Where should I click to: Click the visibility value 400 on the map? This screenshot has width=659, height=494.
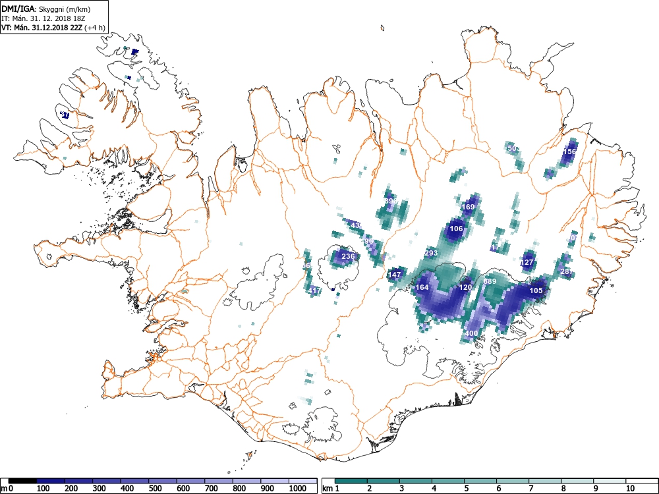(x=471, y=333)
